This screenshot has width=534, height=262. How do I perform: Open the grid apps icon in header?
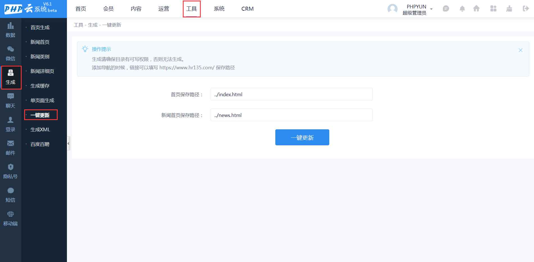(493, 9)
